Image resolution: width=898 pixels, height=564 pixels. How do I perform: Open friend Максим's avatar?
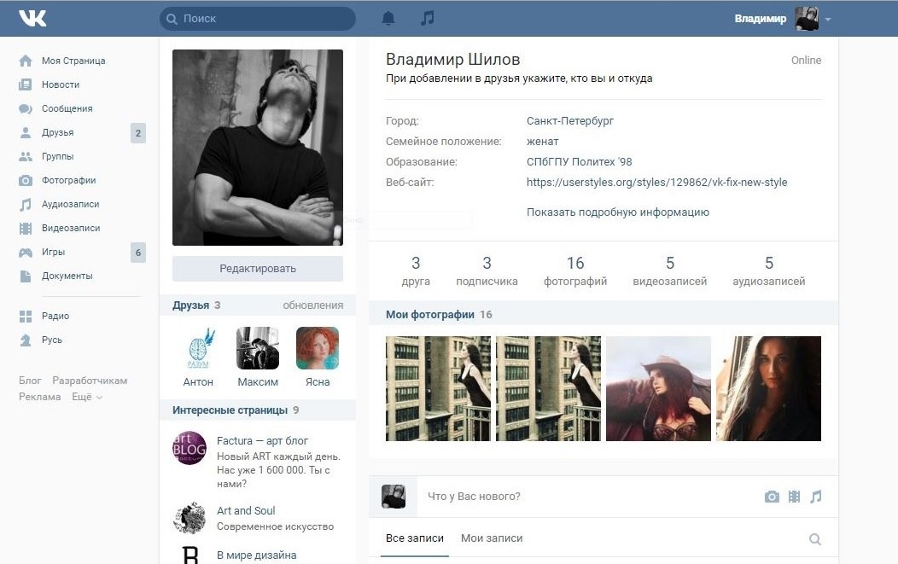tap(258, 348)
